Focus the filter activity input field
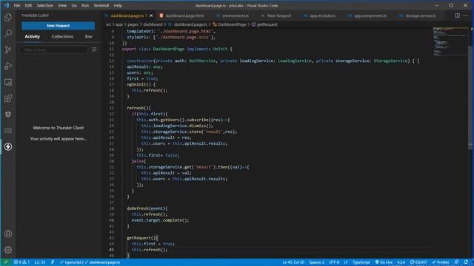Screen dimensions: 474x266 (54, 50)
